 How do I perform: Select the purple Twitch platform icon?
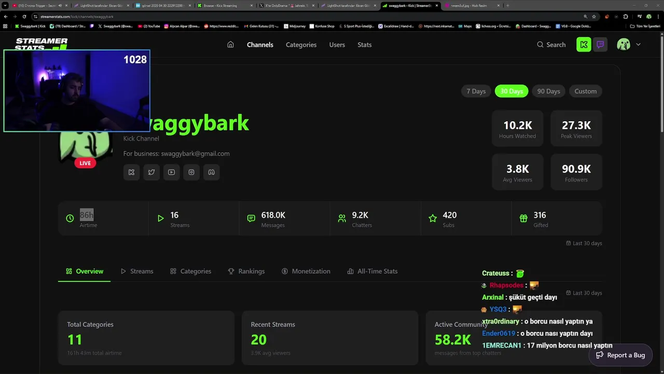pos(600,45)
